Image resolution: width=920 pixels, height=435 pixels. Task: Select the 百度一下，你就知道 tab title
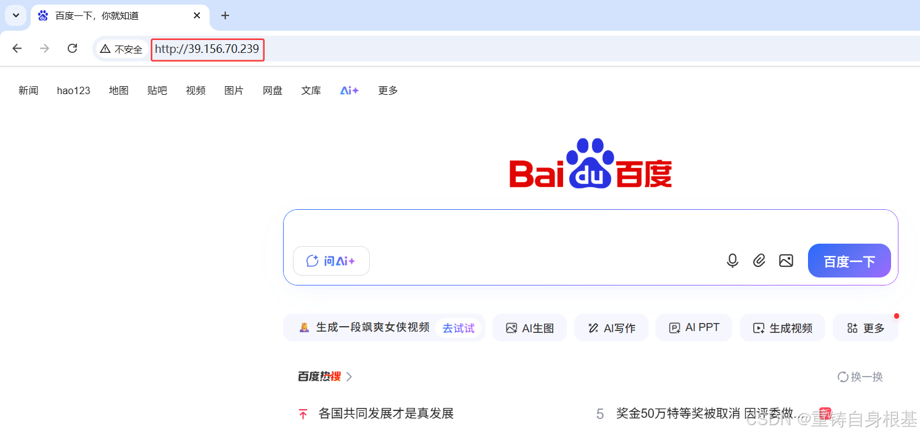[97, 15]
